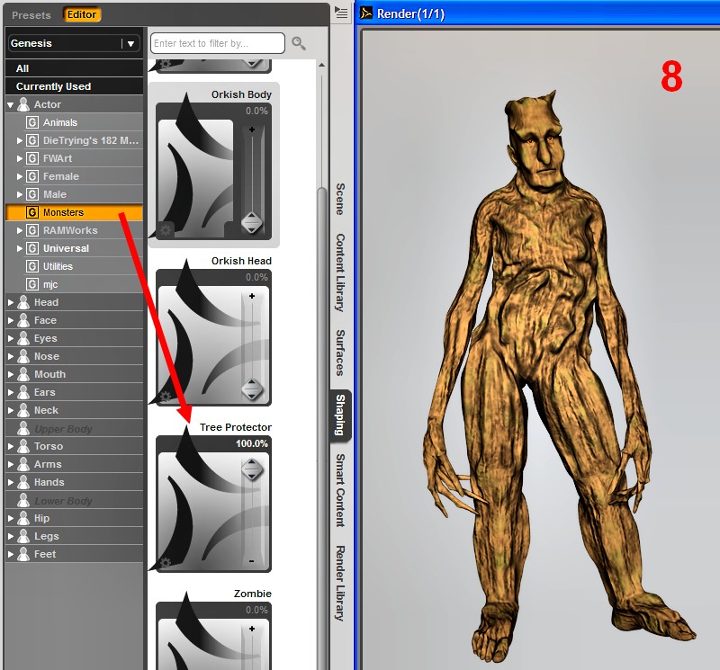This screenshot has width=720, height=670.
Task: Expand the Eyes region
Action: pos(11,338)
